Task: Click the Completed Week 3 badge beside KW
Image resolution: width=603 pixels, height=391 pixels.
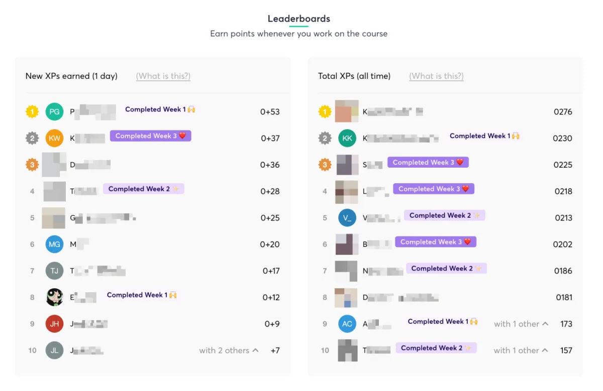Action: [151, 136]
